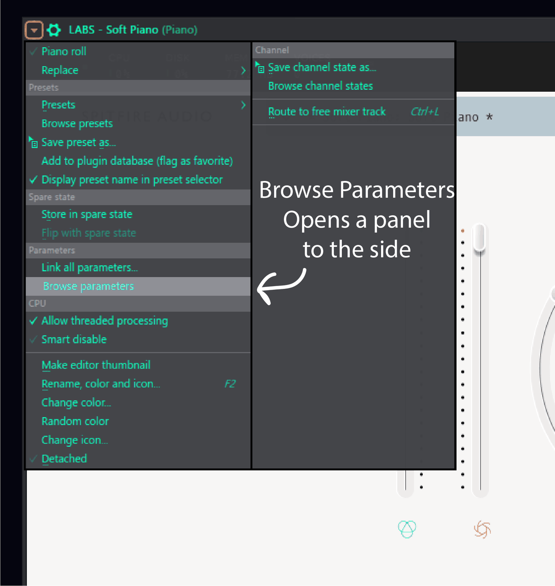
Task: Select Change color...
Action: pyautogui.click(x=138, y=403)
